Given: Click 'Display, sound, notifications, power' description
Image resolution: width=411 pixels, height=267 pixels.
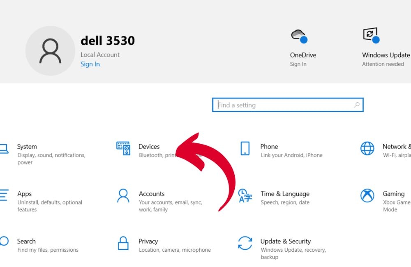Looking at the screenshot, I should pyautogui.click(x=51, y=159).
